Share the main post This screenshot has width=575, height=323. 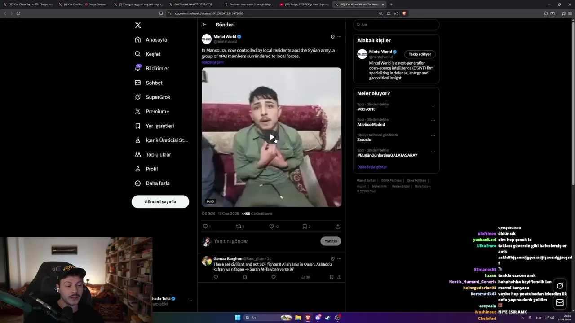[x=338, y=226]
